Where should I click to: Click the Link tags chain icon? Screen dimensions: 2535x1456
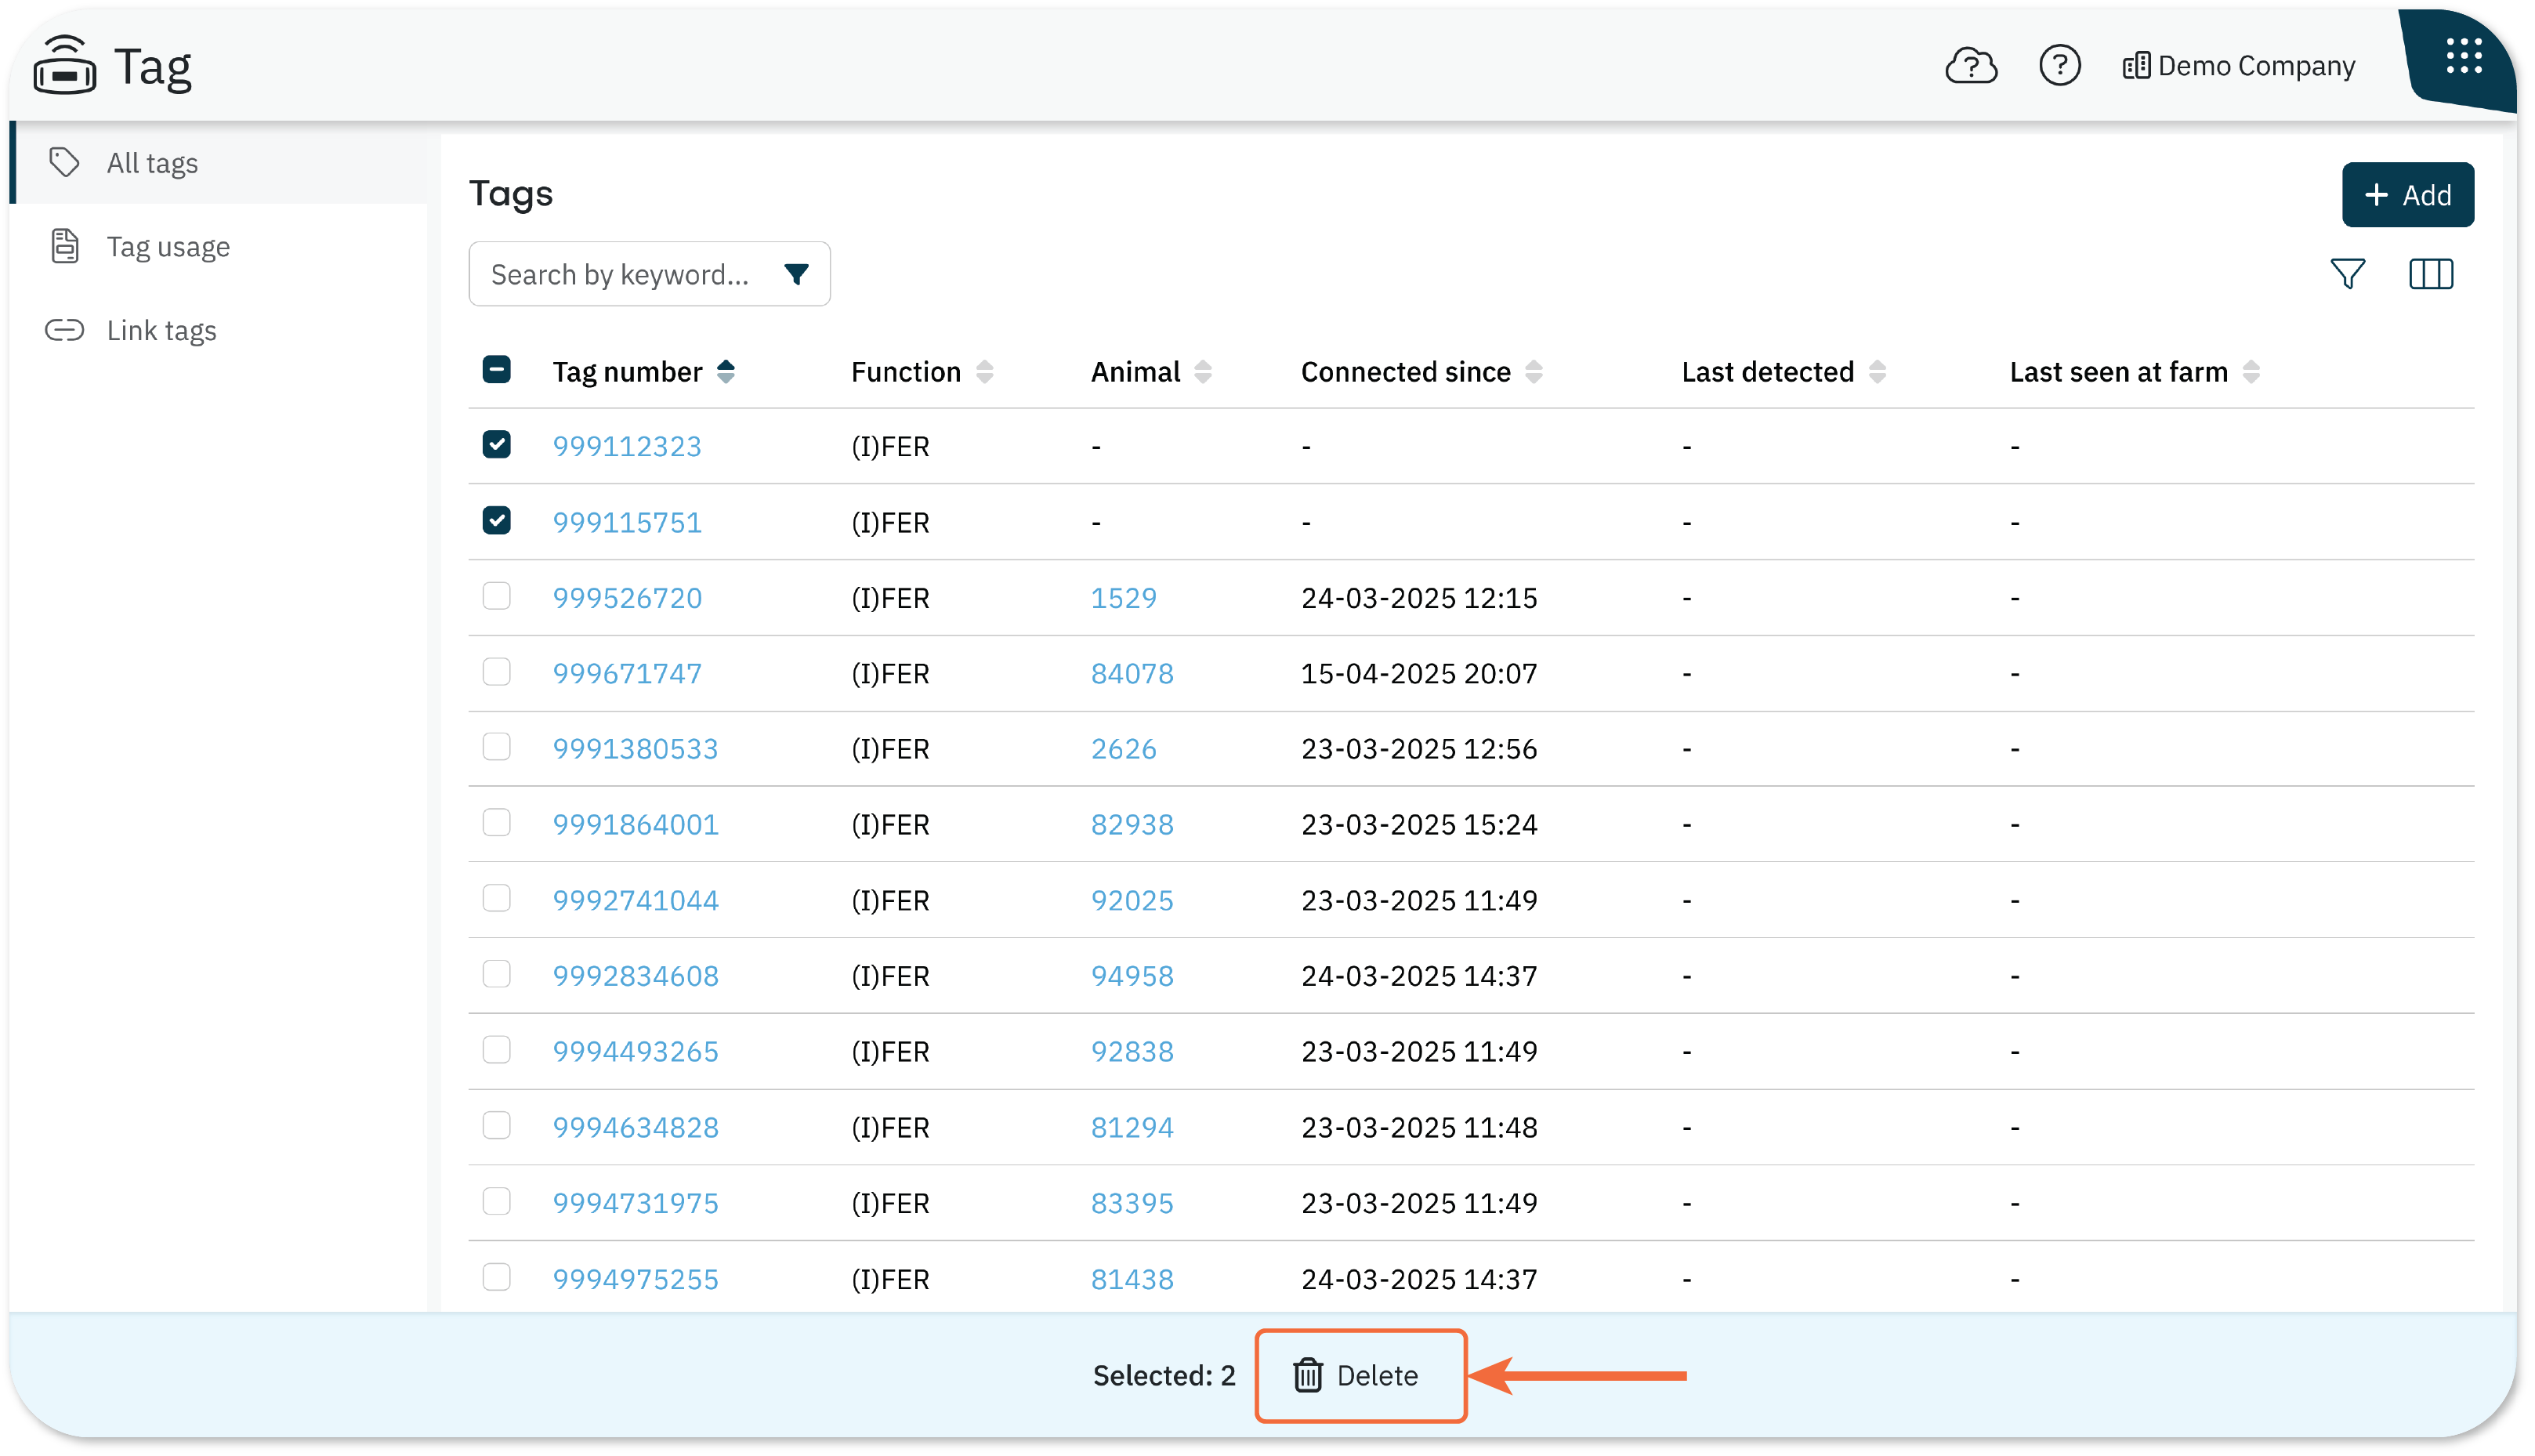(65, 330)
